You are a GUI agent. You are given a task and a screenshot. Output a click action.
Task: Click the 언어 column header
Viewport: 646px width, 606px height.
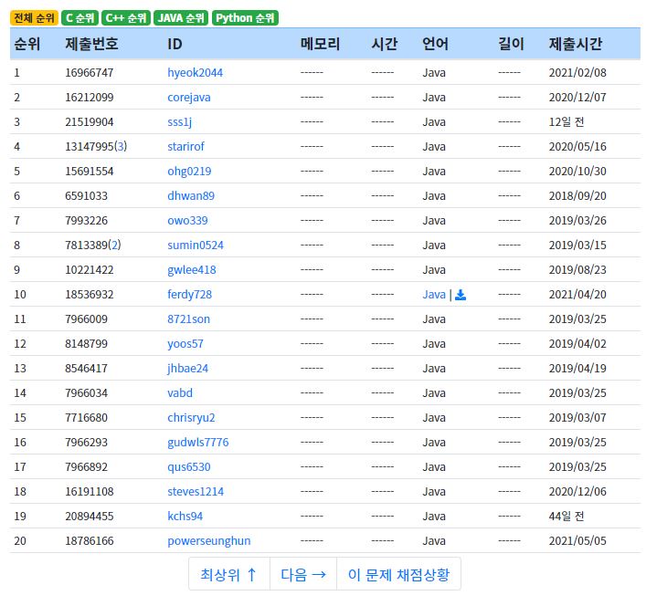pyautogui.click(x=436, y=44)
